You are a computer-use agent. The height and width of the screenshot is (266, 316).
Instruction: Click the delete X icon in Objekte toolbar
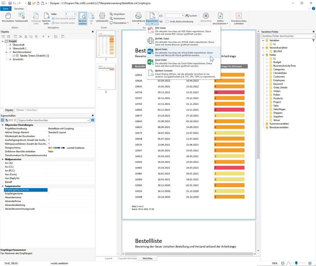(21, 37)
